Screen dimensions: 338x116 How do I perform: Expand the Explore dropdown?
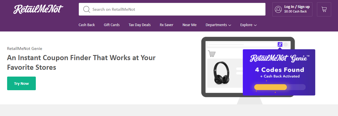248,25
